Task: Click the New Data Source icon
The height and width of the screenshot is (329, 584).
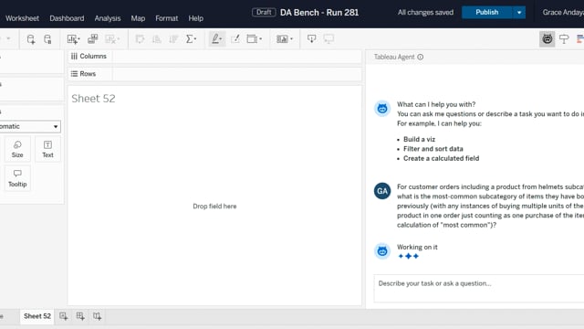Action: pos(30,39)
